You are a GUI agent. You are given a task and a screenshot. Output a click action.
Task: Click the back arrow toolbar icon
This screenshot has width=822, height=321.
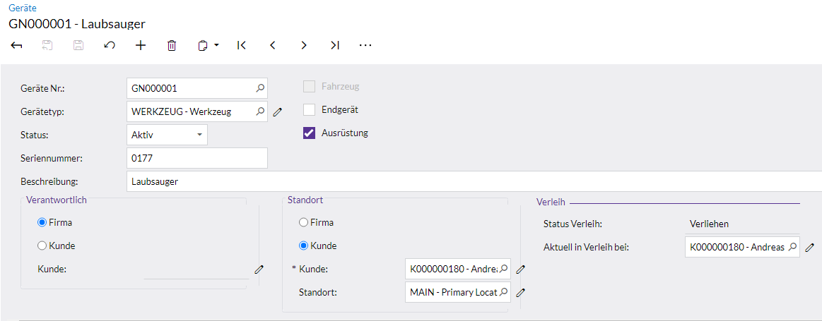click(17, 45)
